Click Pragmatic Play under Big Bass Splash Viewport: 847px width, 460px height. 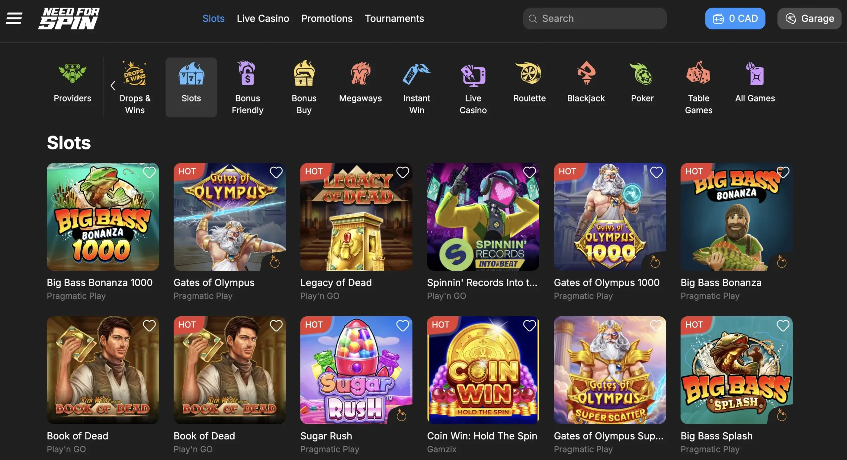[710, 449]
